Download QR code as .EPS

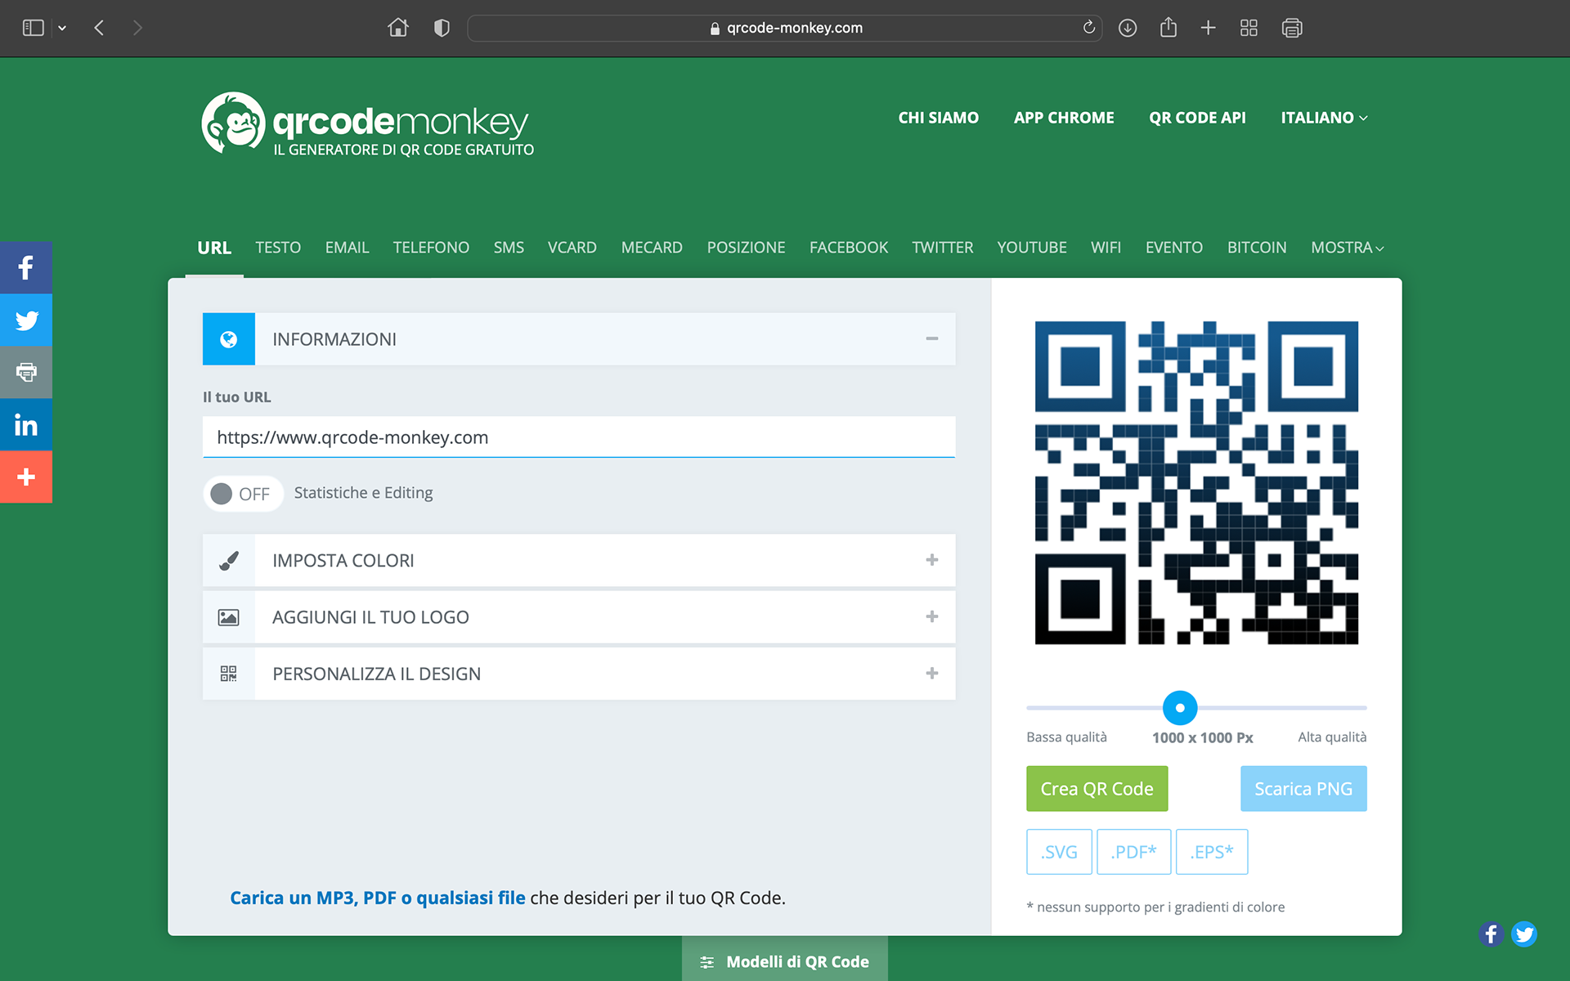tap(1212, 852)
